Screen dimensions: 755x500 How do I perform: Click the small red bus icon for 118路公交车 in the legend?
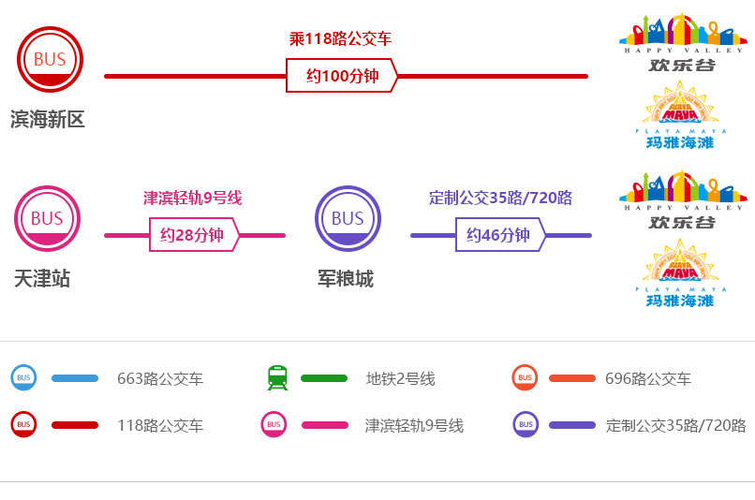point(23,424)
